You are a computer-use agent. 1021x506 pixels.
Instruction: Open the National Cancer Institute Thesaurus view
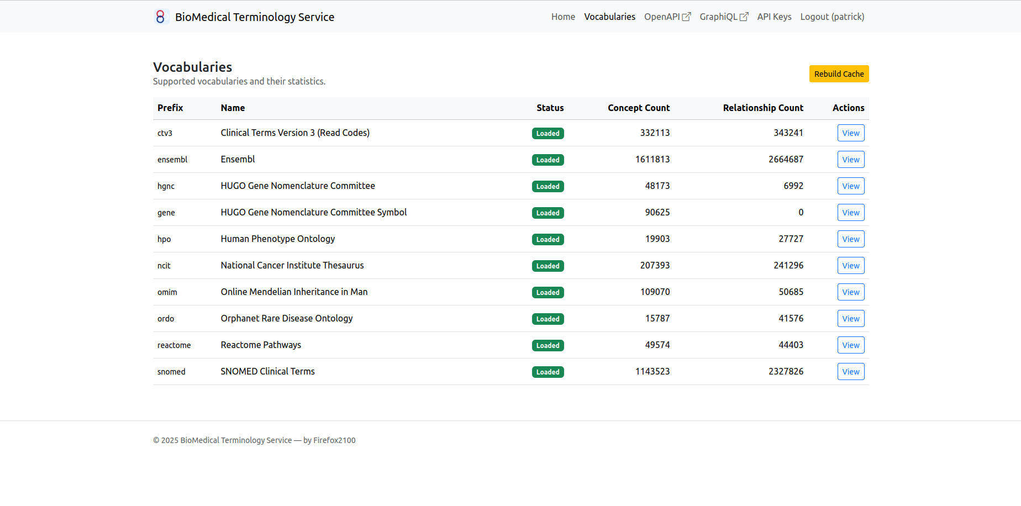click(x=850, y=266)
